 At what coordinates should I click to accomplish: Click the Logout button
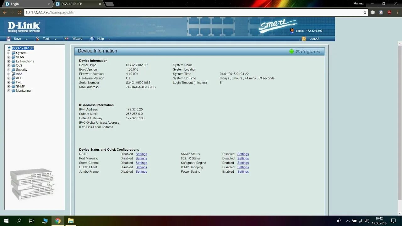pyautogui.click(x=314, y=39)
